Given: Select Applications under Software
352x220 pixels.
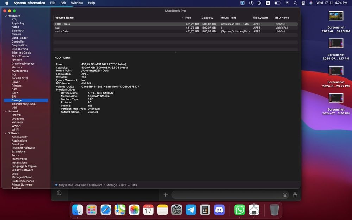Looking at the screenshot, I should [19, 141].
